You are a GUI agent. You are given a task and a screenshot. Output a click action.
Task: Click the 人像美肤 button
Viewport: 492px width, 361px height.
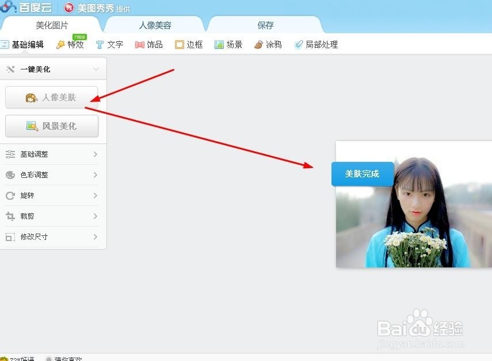click(x=52, y=98)
